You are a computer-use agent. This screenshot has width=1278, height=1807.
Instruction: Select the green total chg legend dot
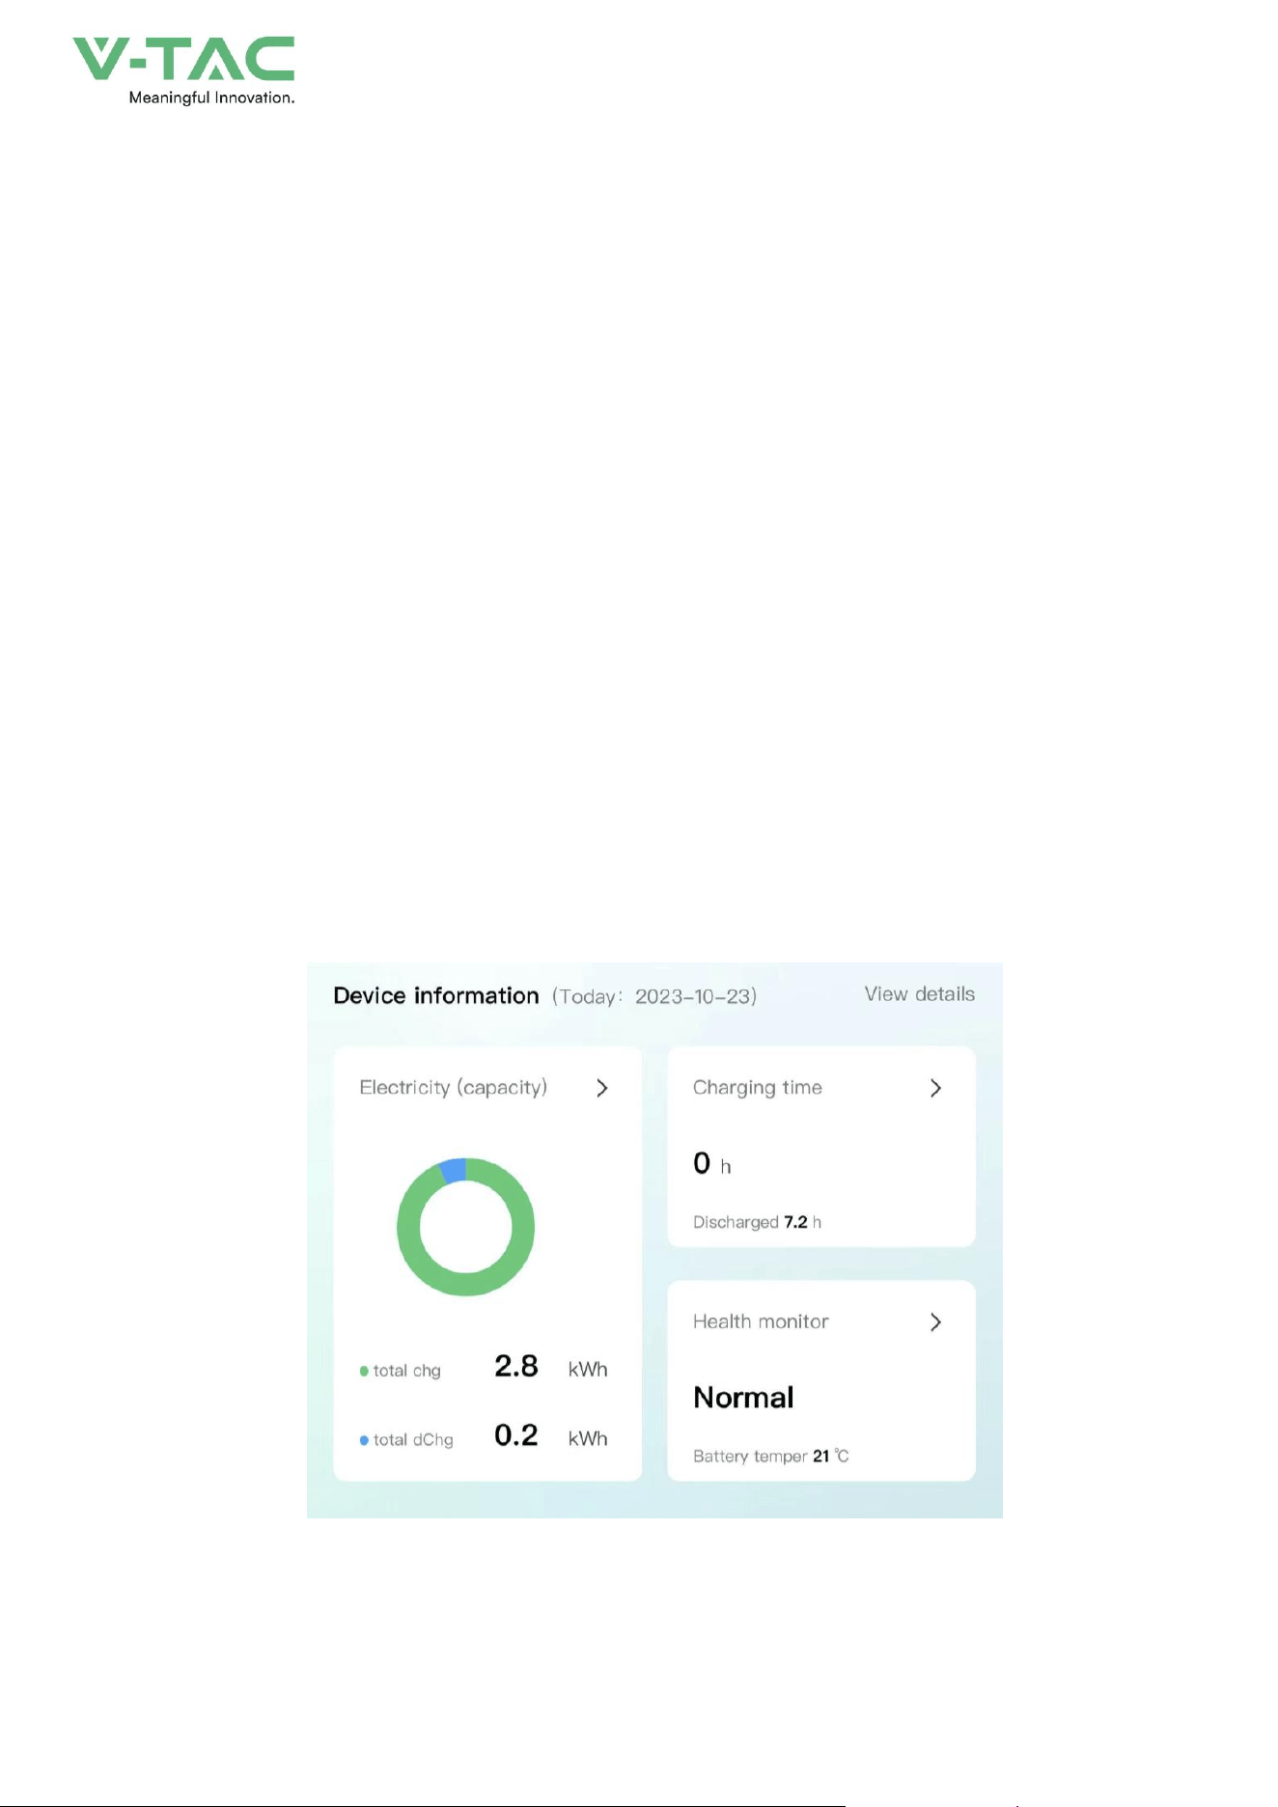pos(364,1371)
